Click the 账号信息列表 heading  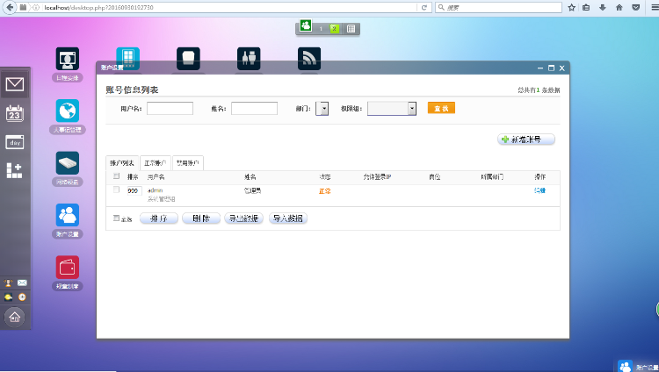[132, 89]
